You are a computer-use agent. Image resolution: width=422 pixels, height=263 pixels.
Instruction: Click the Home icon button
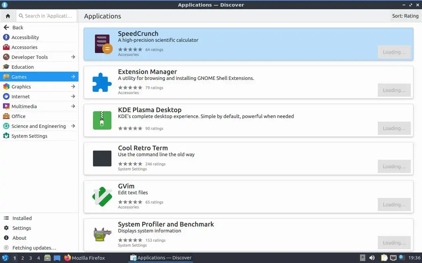click(x=8, y=16)
